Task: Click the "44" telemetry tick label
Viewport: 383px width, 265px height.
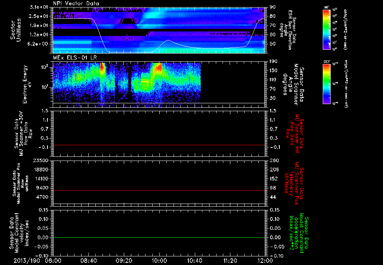Action: (272, 197)
